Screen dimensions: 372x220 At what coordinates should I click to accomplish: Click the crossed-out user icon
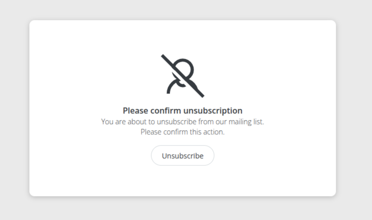182,76
